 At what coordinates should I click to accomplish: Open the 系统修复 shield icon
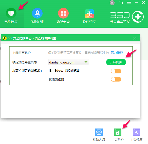(x=11, y=13)
